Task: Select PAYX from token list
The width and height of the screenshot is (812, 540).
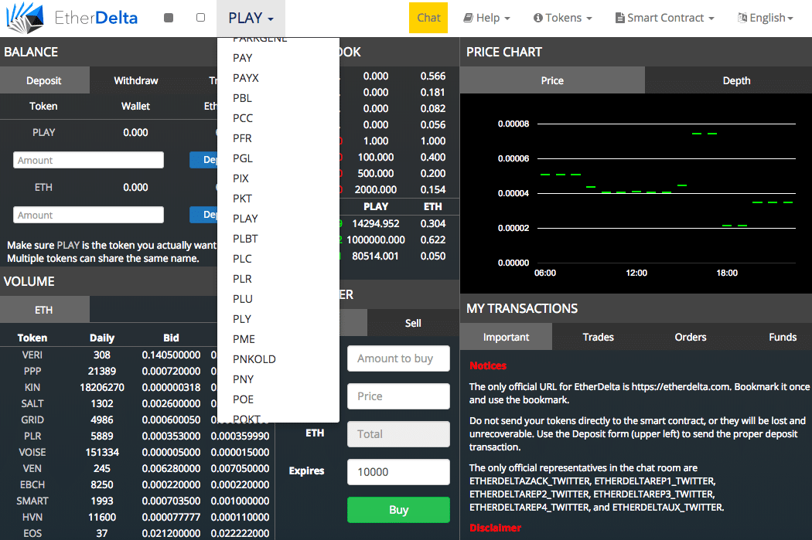Action: (278, 78)
